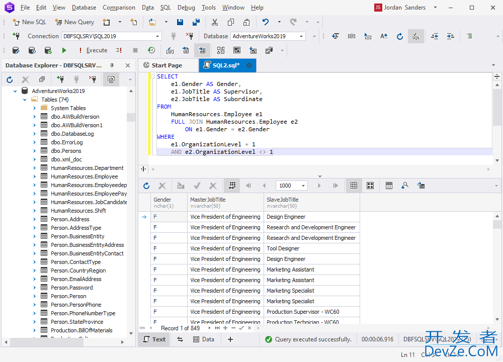Select the Production.BillOfMaterials table
This screenshot has width=503, height=362.
pos(81,330)
